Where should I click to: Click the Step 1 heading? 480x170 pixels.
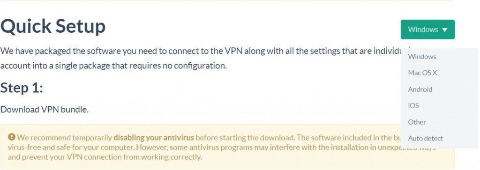pyautogui.click(x=22, y=88)
